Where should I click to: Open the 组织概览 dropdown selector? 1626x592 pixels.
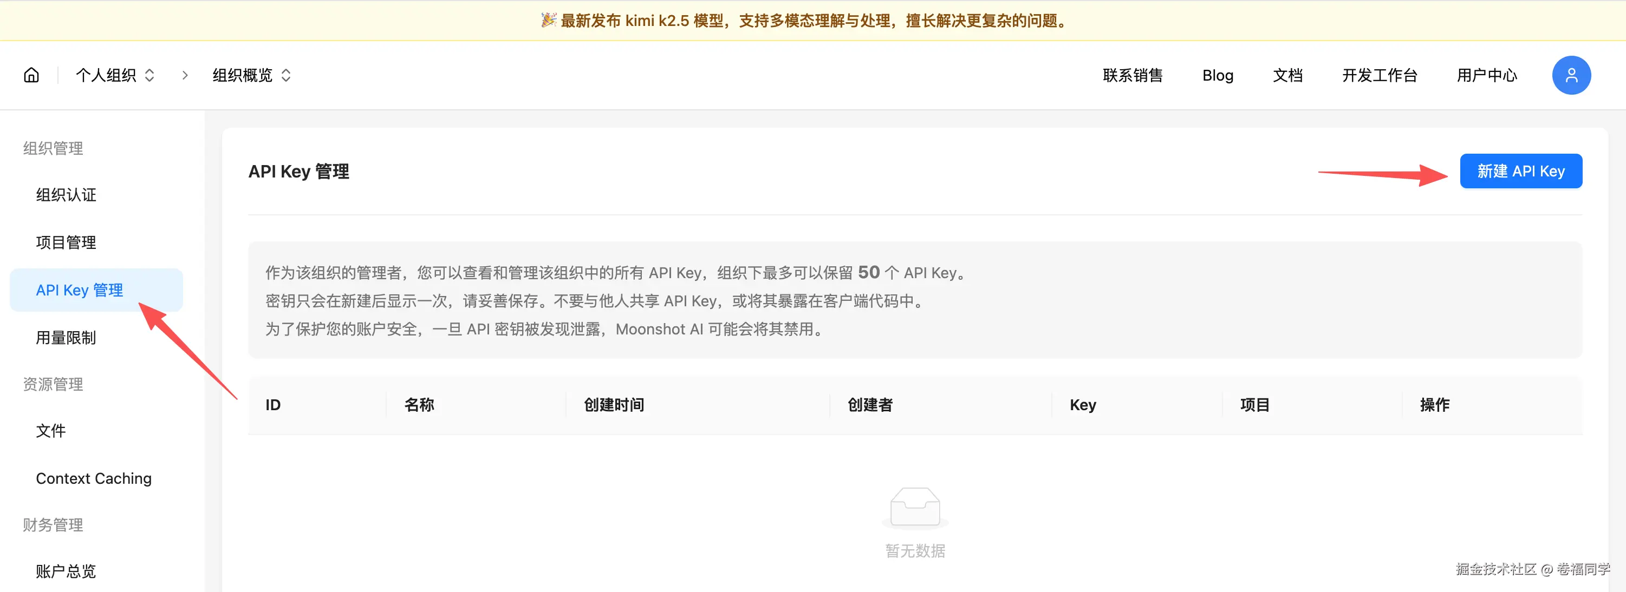251,76
